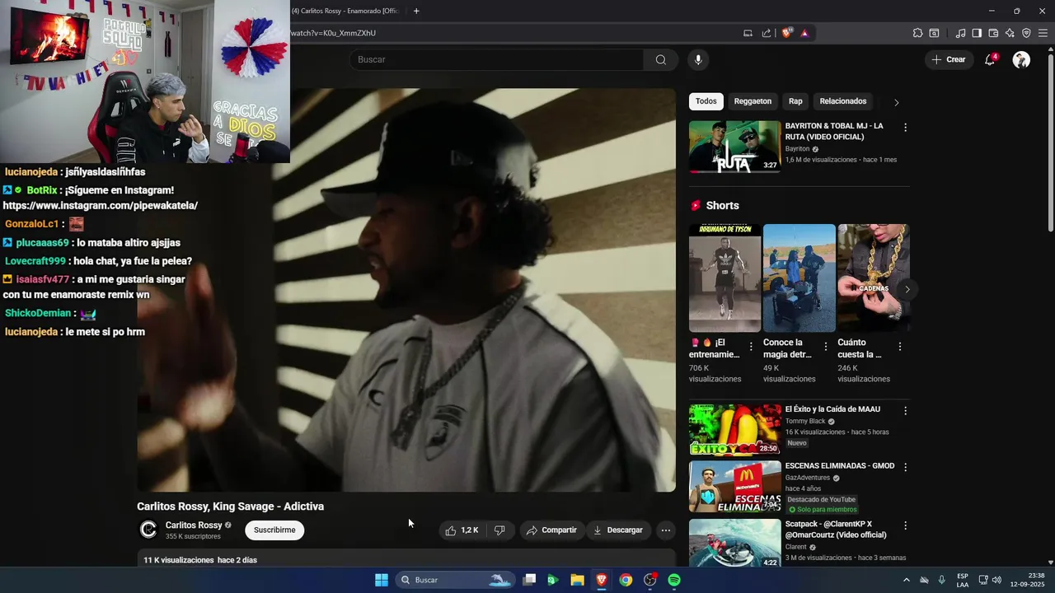Open Conoce la magia short thumbnail

point(799,278)
